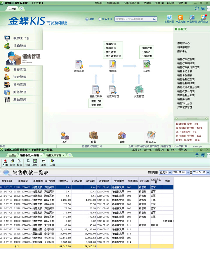Expand the dropdown arrow beside the lower window's message icon
The image size is (219, 256).
pyautogui.click(x=208, y=155)
